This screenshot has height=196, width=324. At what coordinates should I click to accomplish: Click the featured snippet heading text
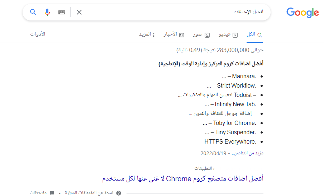pyautogui.click(x=211, y=64)
